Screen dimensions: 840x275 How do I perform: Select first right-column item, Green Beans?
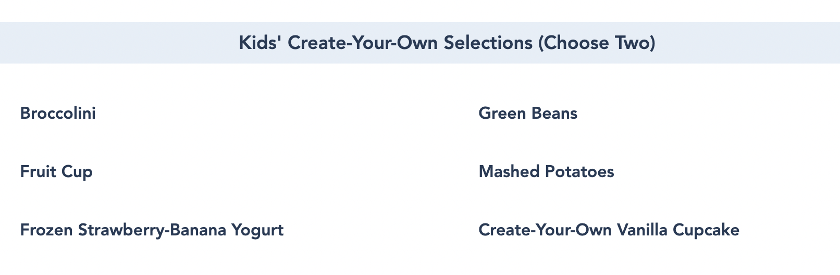click(528, 113)
